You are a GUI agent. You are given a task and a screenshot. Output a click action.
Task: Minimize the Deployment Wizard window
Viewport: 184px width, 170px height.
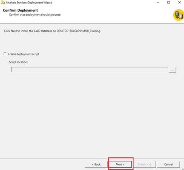[x=158, y=3]
